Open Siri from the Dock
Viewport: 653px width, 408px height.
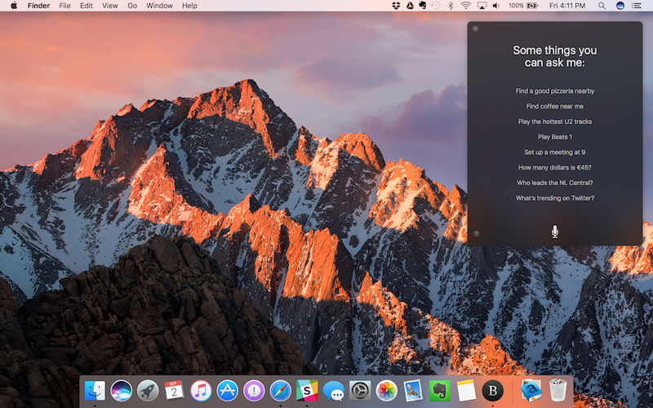122,390
